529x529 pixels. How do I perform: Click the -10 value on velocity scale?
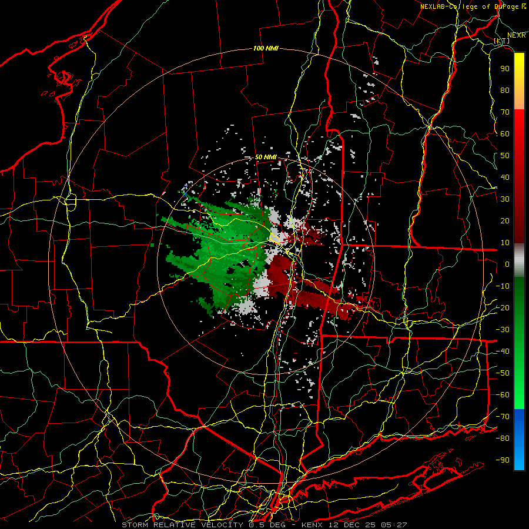coord(503,286)
